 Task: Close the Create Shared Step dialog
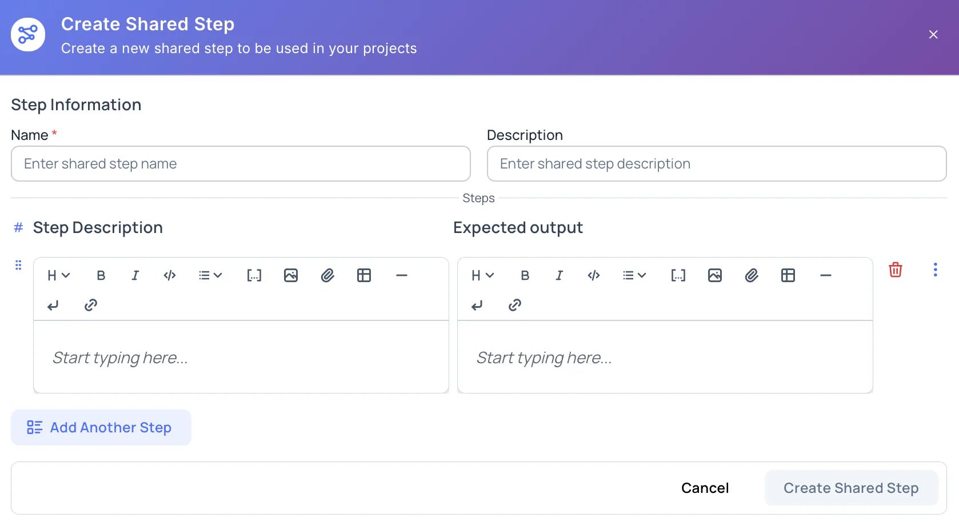[933, 34]
